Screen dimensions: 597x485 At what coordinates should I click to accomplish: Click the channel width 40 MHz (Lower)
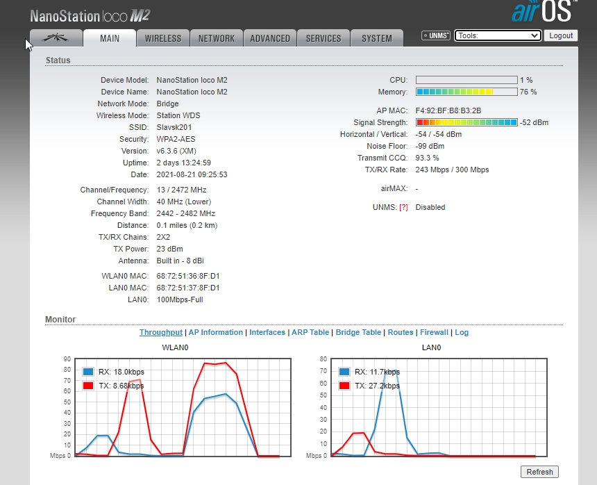(184, 202)
